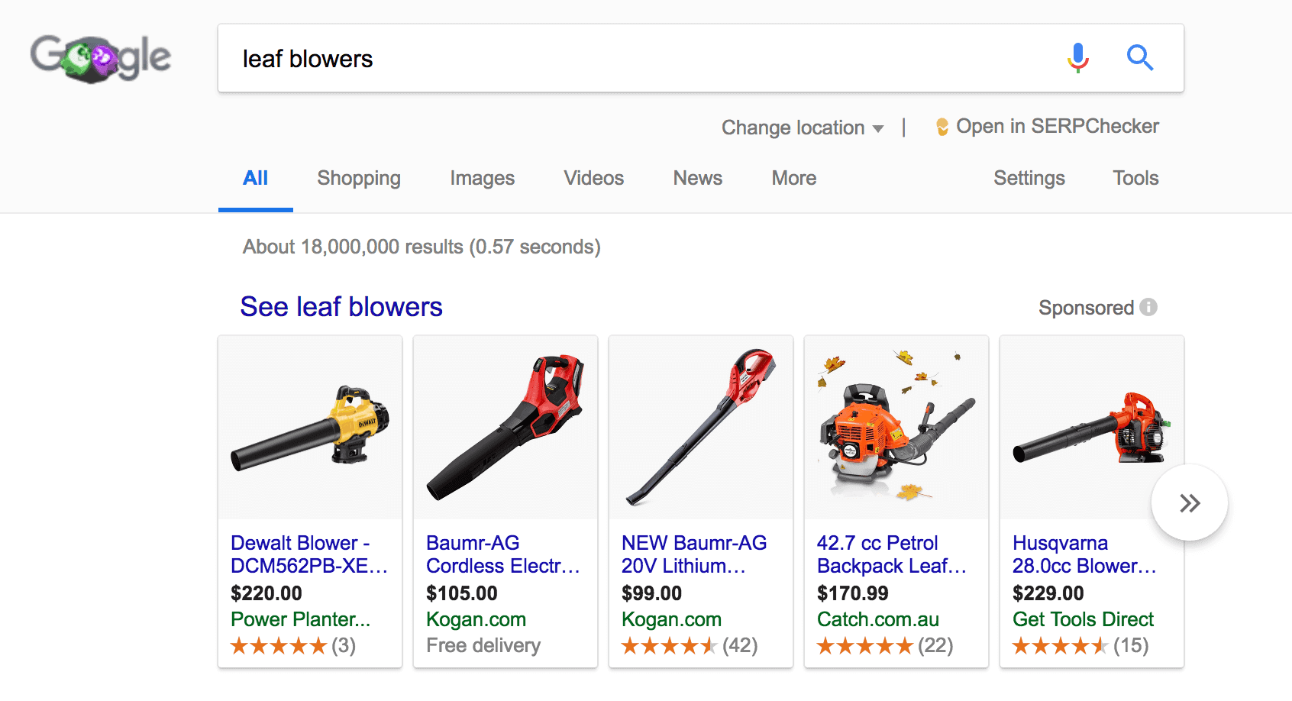Click the SERPChecker lightbulb icon
The height and width of the screenshot is (701, 1292).
(x=942, y=126)
